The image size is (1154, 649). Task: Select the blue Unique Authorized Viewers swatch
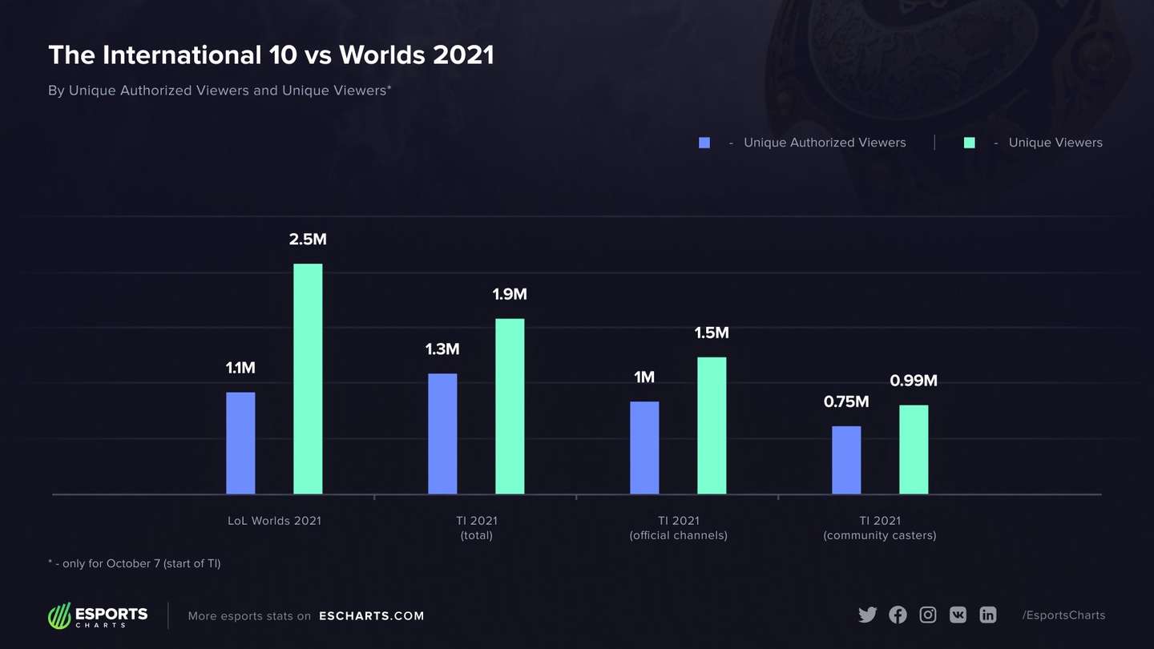[704, 143]
